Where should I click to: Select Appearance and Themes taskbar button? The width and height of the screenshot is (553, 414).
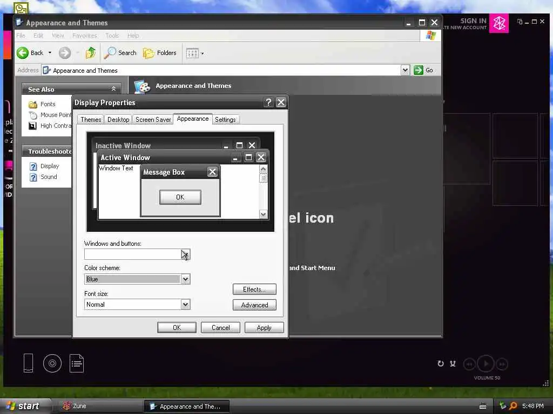point(186,406)
